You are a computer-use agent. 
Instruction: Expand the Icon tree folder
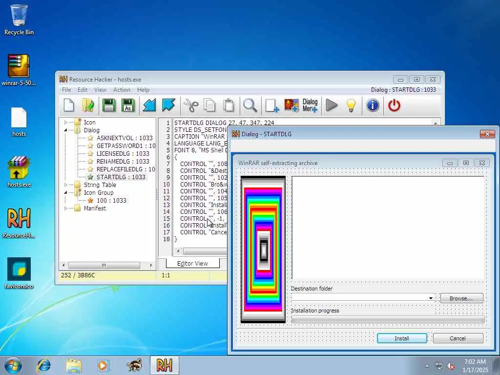pos(66,122)
